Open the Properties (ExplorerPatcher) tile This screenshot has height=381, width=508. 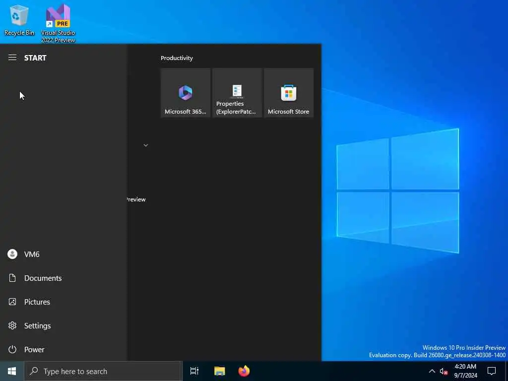pos(237,93)
